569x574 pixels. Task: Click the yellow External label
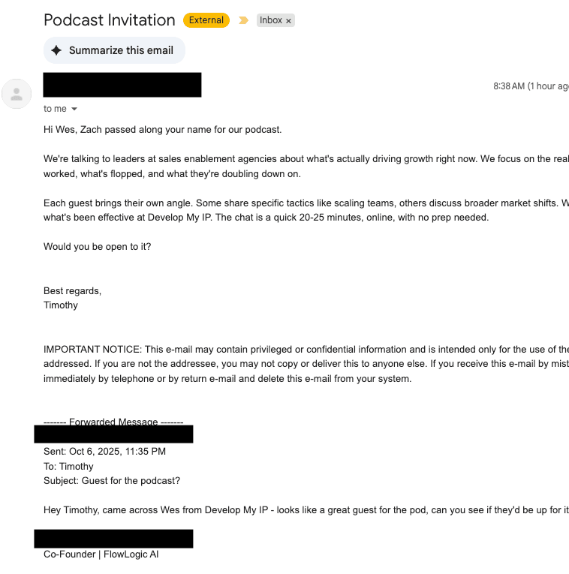click(206, 20)
